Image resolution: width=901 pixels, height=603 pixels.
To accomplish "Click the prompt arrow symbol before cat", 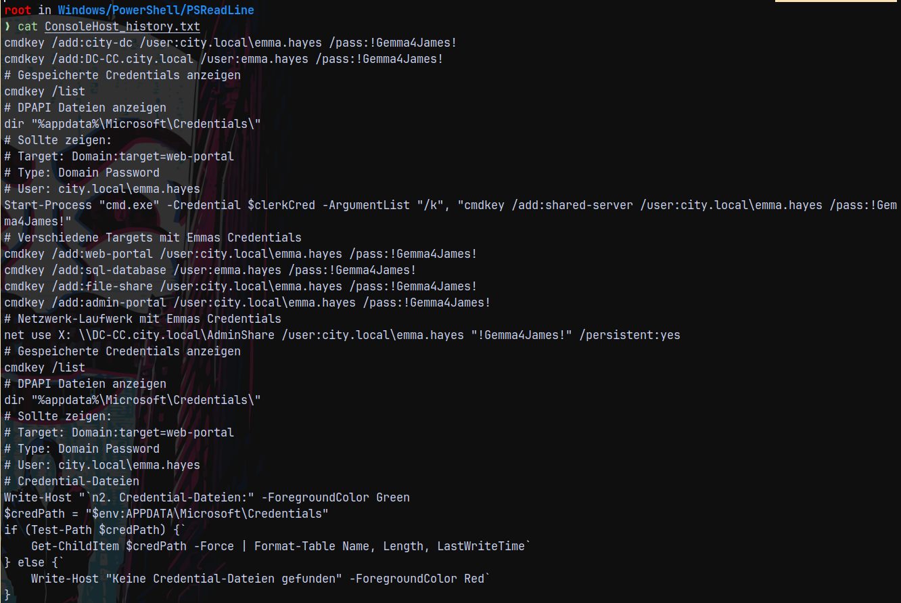I will coord(7,26).
